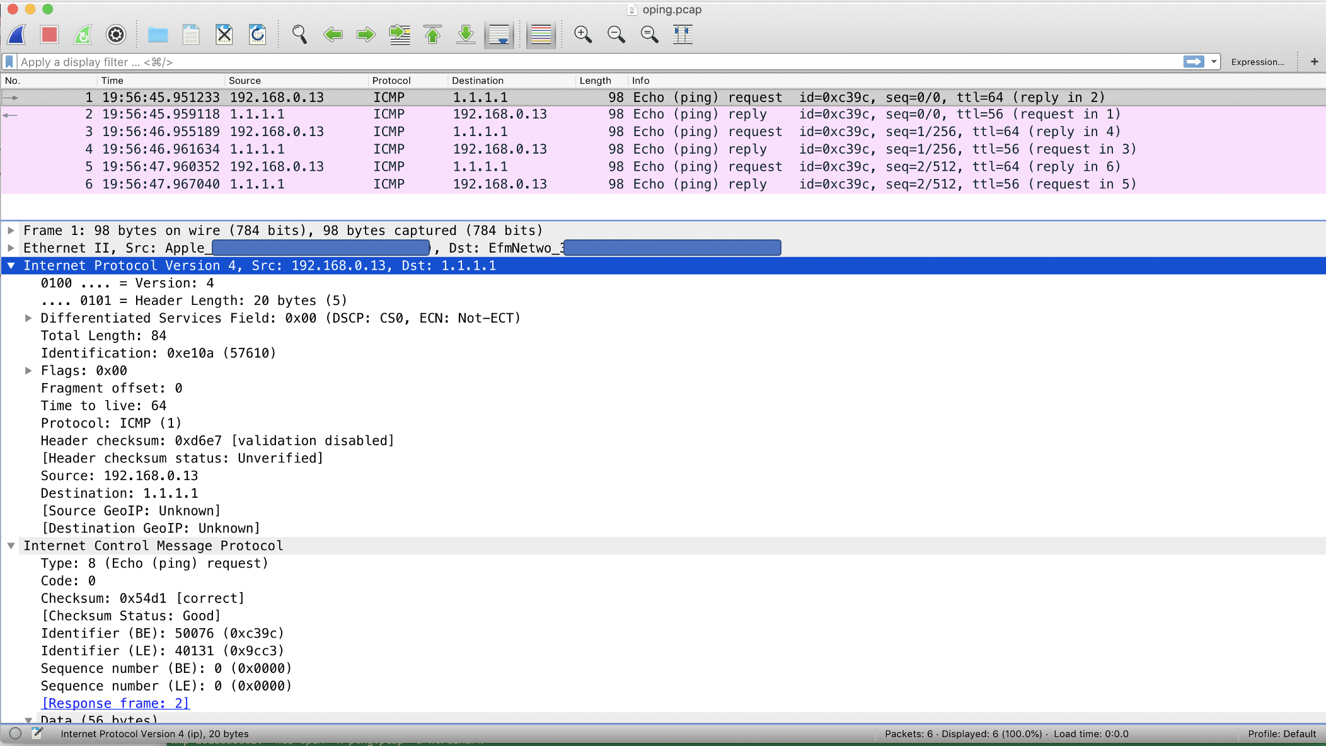Open the Response frame: 2 link
The image size is (1326, 746).
tap(115, 703)
